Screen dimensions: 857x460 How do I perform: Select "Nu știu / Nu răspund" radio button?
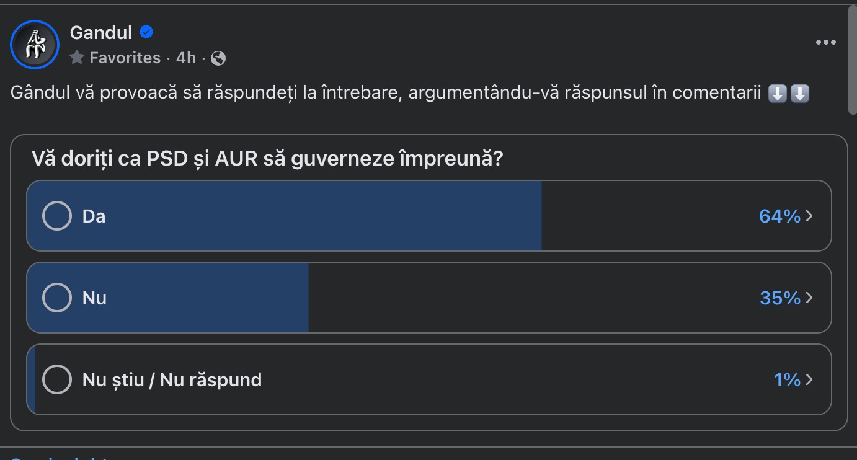pyautogui.click(x=57, y=379)
